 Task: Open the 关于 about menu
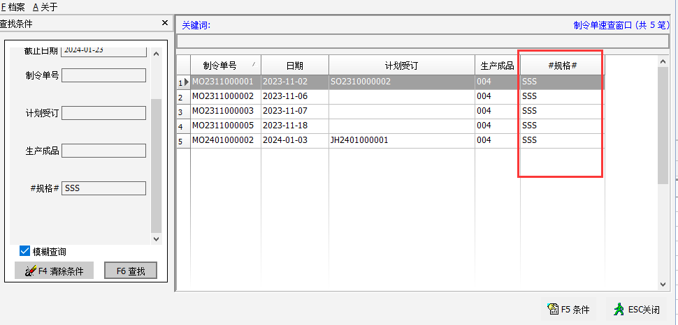tap(45, 7)
